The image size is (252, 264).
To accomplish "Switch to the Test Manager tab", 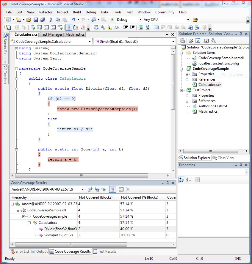I will coord(51,34).
